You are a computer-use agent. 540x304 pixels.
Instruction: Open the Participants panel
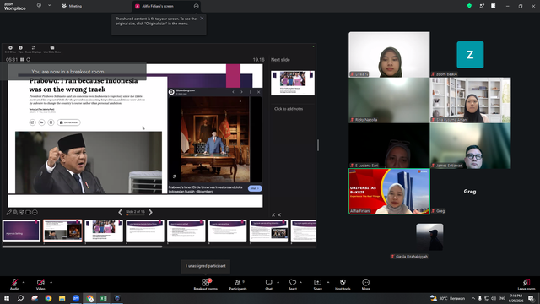[238, 285]
